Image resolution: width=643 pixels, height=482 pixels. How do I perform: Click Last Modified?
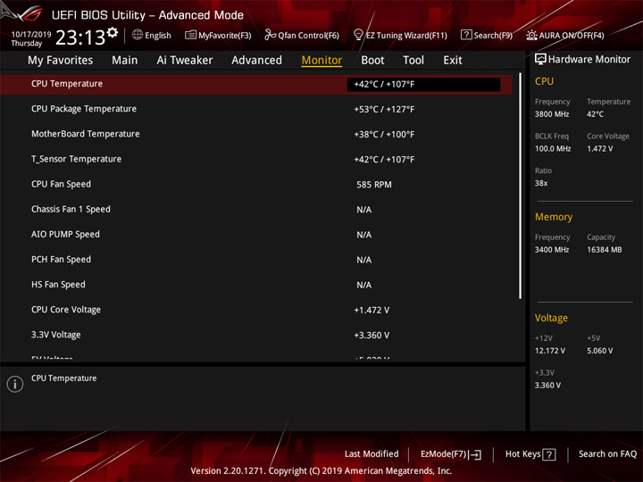point(372,453)
